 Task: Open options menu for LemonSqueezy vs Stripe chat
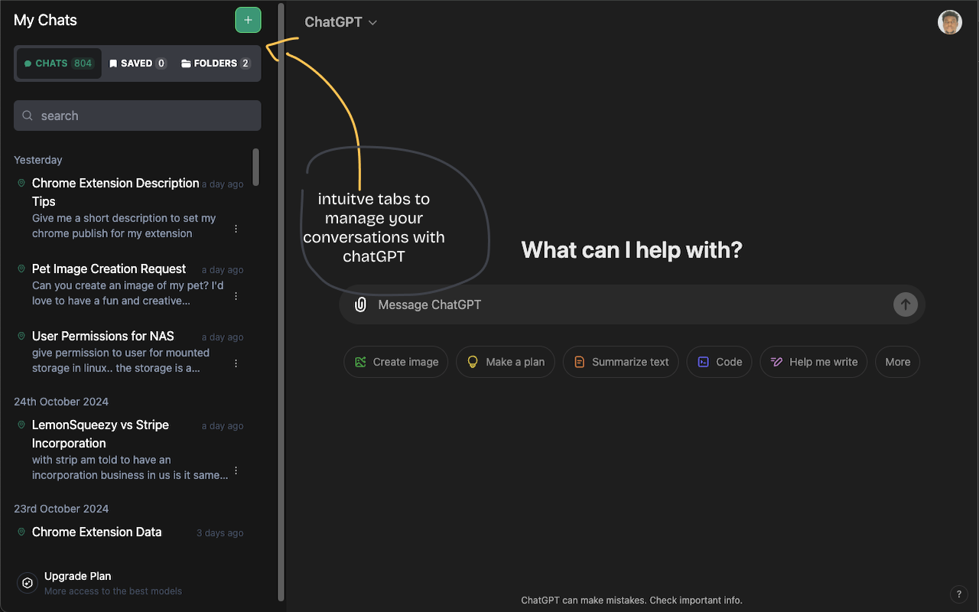(236, 470)
